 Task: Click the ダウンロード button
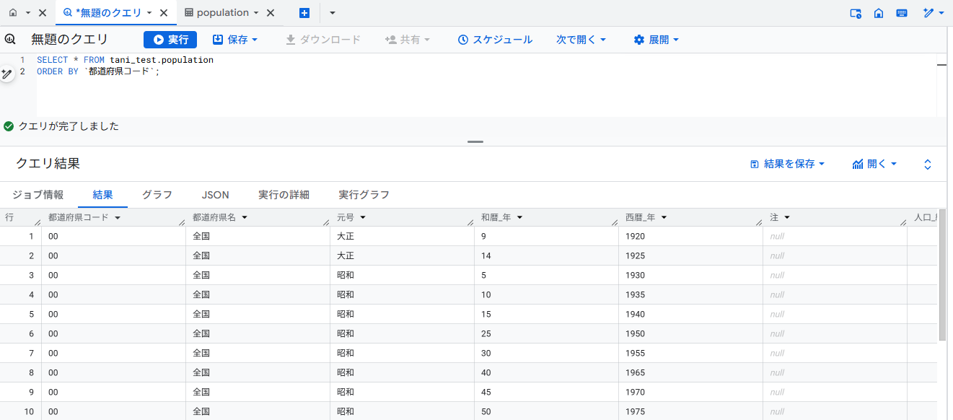pos(323,40)
